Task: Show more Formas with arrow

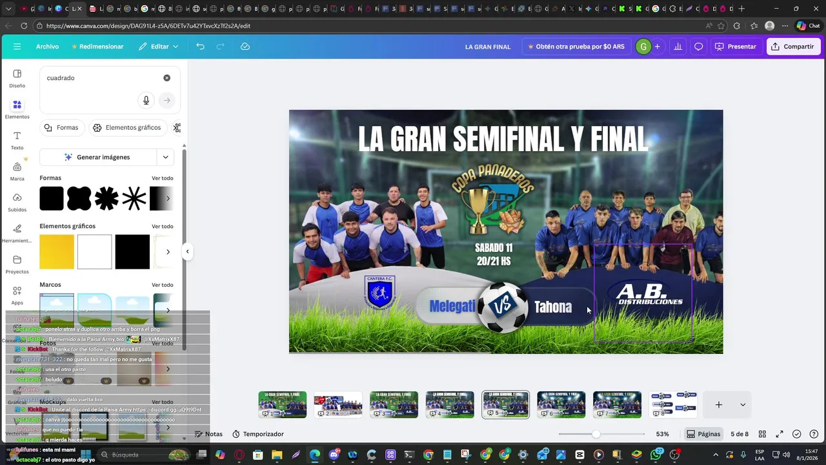Action: pyautogui.click(x=168, y=198)
